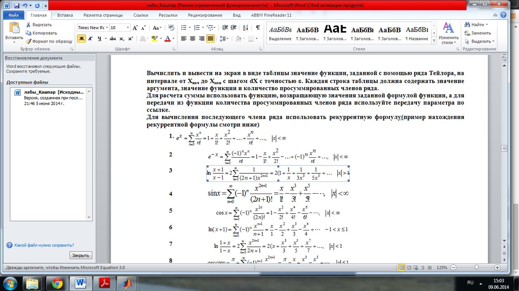519x291 pixels.
Task: Open the Times New Roman font dropdown
Action: (x=107, y=28)
